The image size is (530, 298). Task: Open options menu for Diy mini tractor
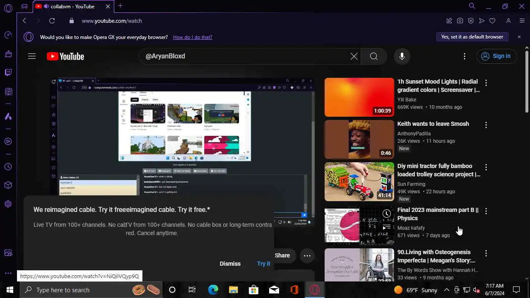(x=486, y=167)
